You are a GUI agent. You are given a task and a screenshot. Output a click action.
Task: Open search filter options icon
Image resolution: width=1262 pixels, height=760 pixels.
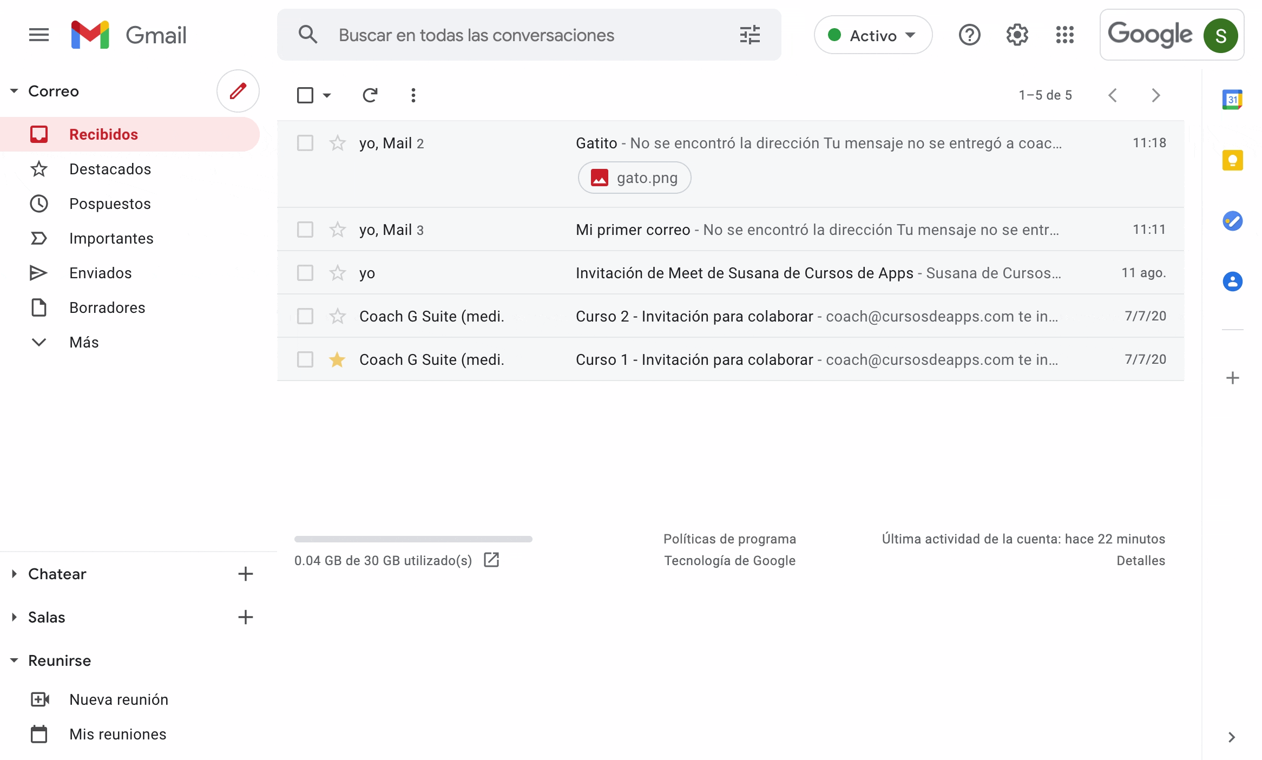click(x=750, y=35)
